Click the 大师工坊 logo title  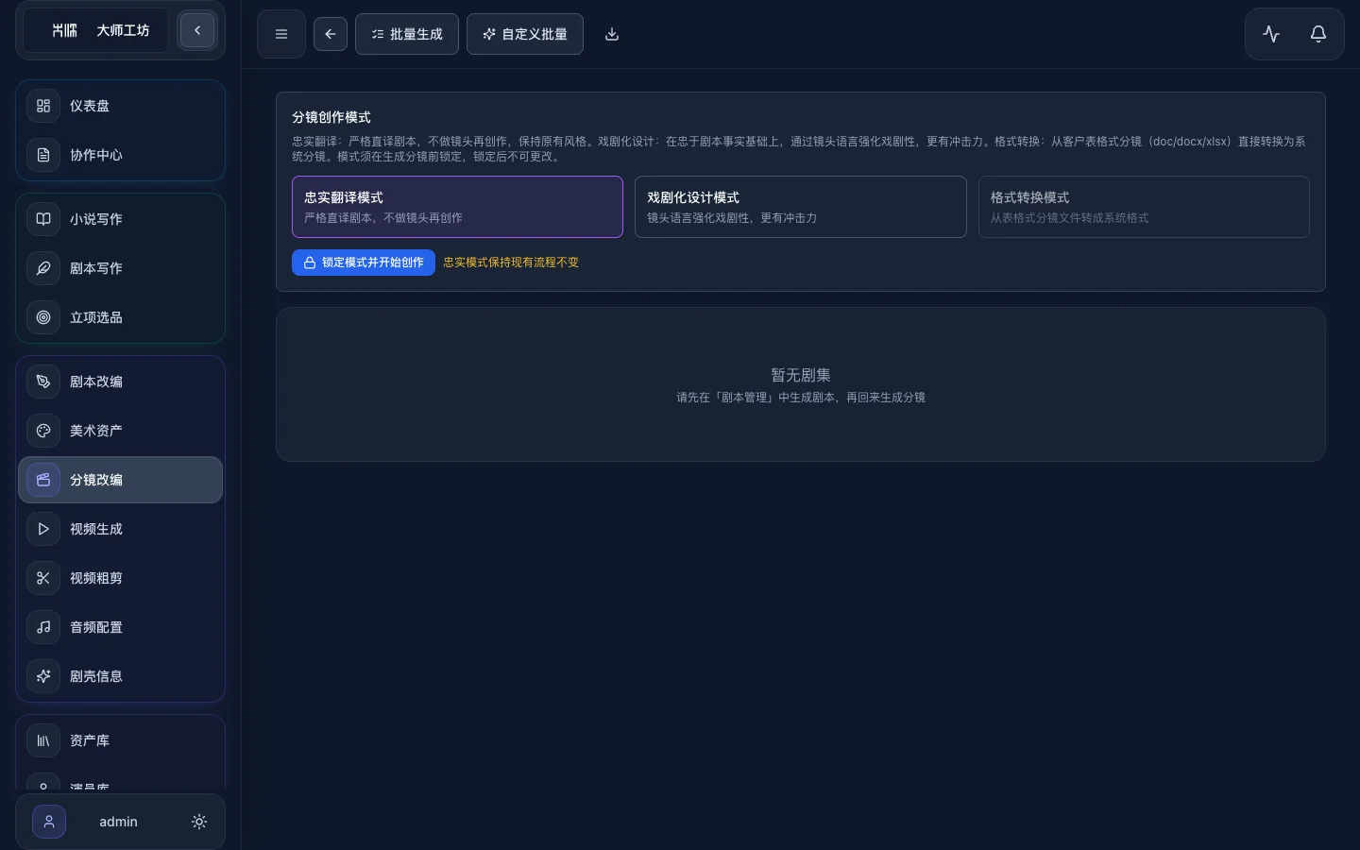coord(123,30)
